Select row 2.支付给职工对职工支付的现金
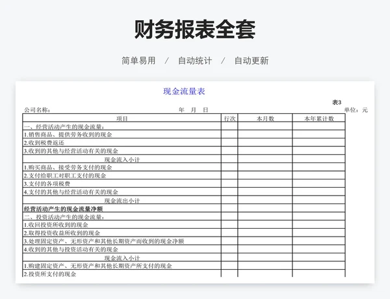Viewport: 390px width, 299px height. [184, 175]
